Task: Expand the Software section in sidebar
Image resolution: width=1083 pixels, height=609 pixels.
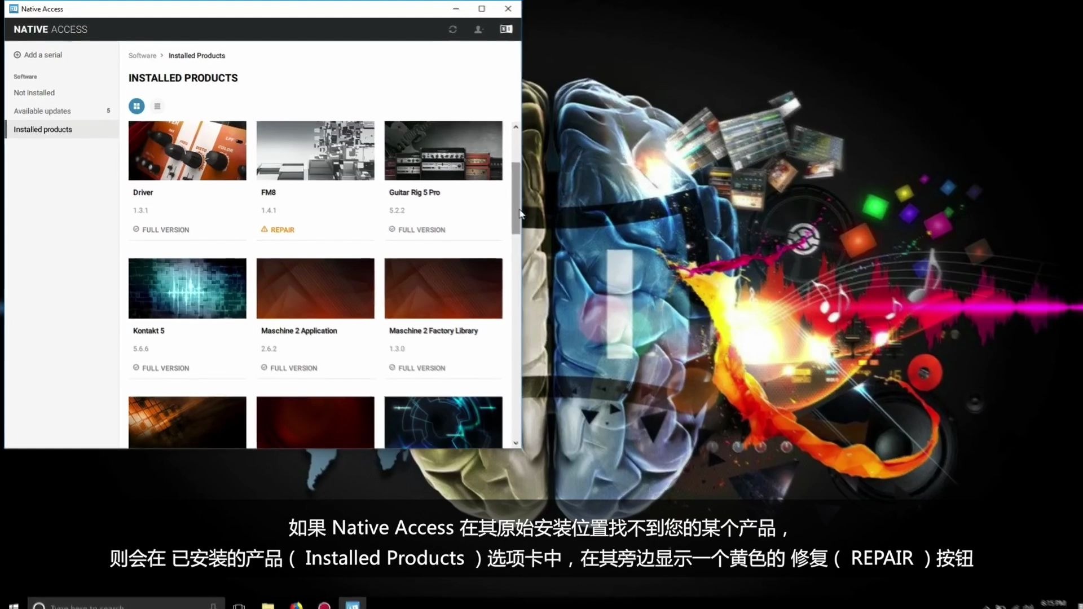Action: point(25,76)
